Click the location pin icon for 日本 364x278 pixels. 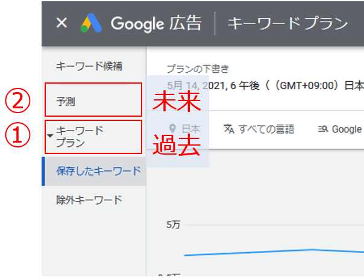pyautogui.click(x=172, y=128)
